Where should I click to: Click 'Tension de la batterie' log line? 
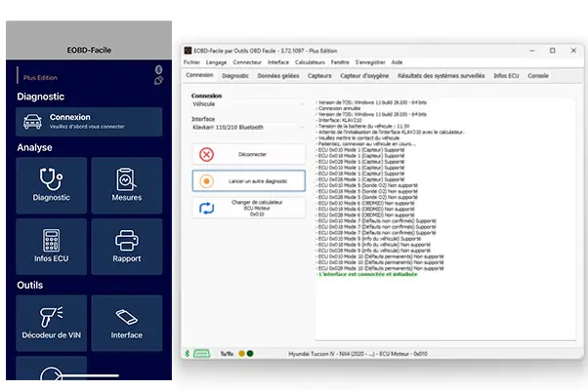pyautogui.click(x=363, y=126)
